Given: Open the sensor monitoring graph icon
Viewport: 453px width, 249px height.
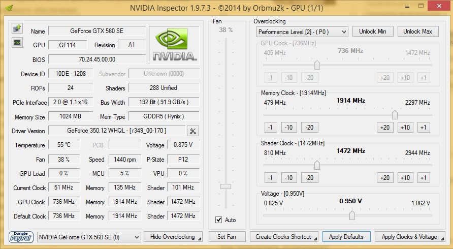Looking at the screenshot, I should coord(17,43).
